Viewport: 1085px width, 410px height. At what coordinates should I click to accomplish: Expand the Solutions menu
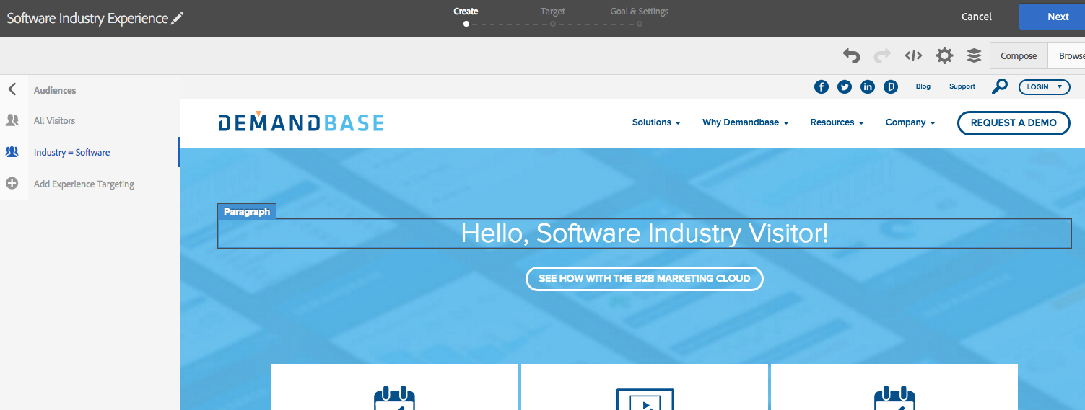pos(656,122)
